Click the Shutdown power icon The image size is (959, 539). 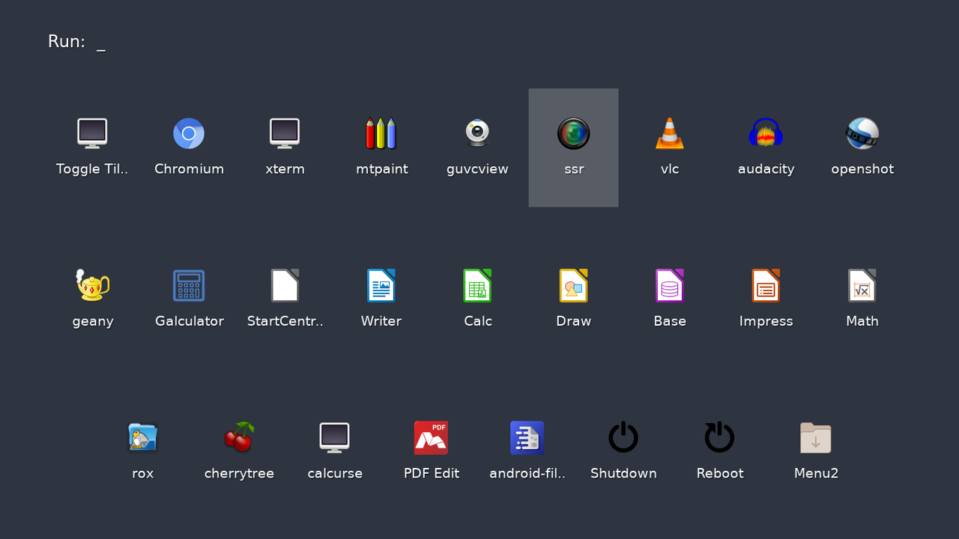coord(623,437)
